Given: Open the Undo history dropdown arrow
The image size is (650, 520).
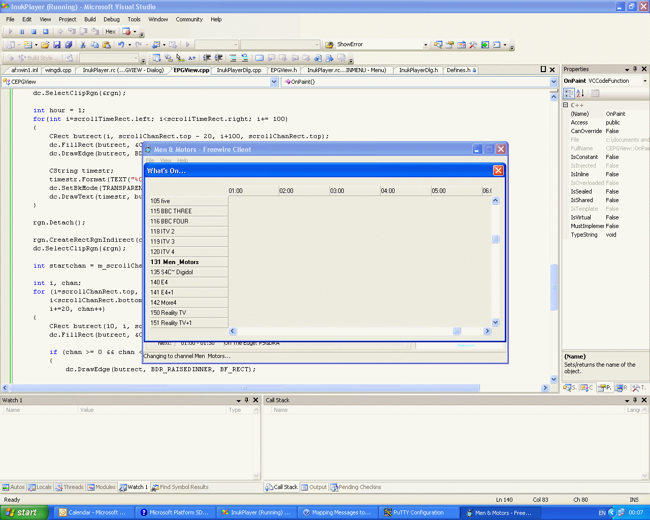Looking at the screenshot, I should (129, 45).
